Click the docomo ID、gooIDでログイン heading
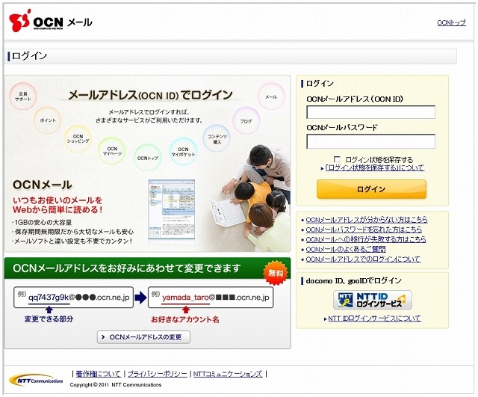Image resolution: width=478 pixels, height=397 pixels. [x=353, y=280]
